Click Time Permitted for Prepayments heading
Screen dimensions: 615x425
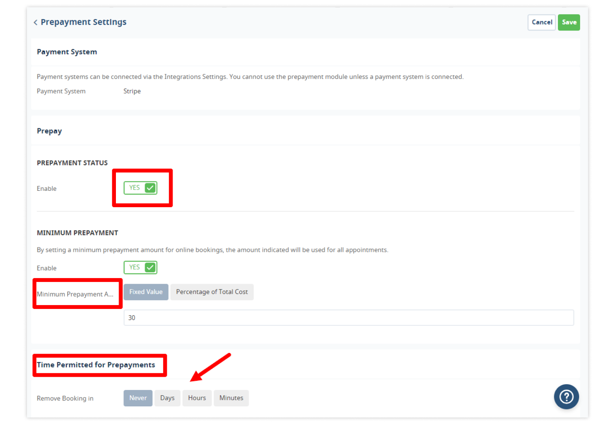[96, 365]
